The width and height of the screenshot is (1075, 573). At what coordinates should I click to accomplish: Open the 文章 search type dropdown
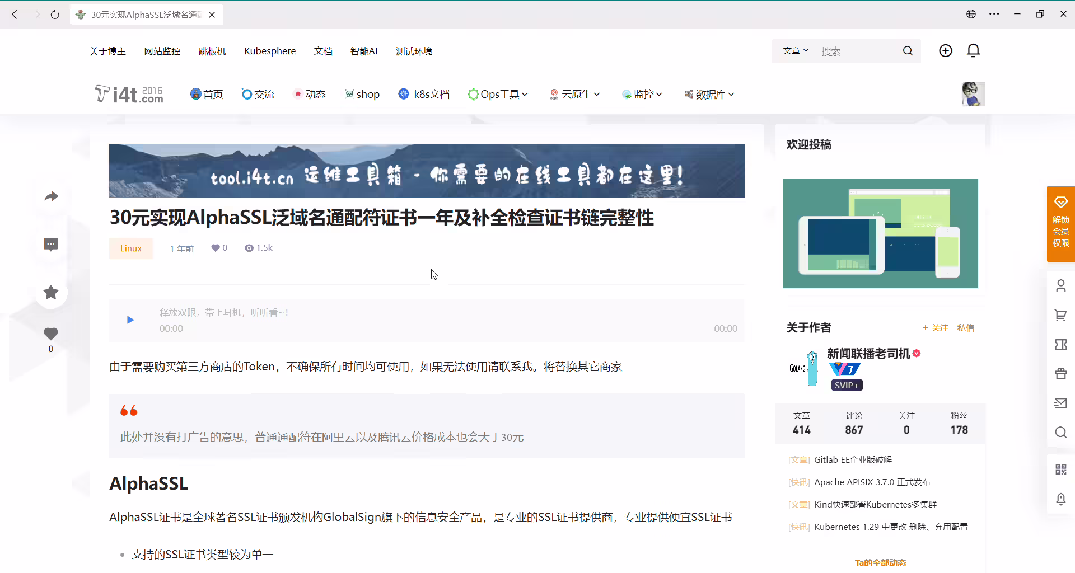click(x=796, y=51)
